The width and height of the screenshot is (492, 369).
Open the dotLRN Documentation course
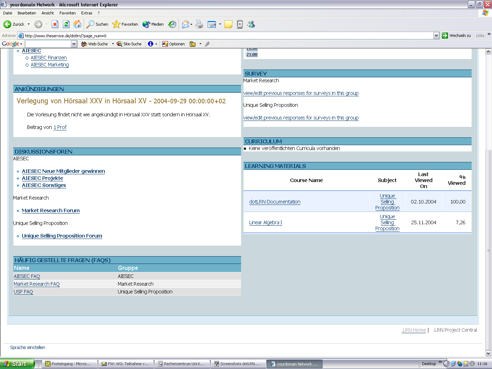pos(274,202)
